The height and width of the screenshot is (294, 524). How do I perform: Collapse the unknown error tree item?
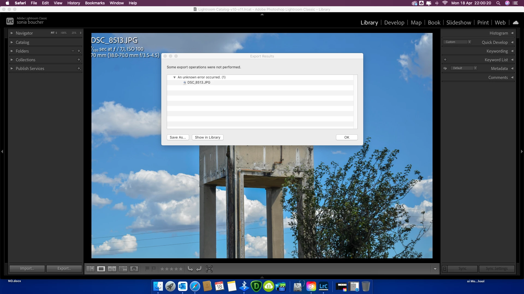174,77
